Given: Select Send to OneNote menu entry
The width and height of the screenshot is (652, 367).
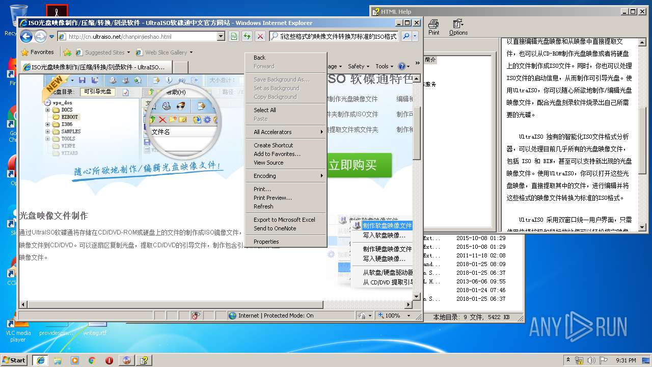Looking at the screenshot, I should coord(286,228).
